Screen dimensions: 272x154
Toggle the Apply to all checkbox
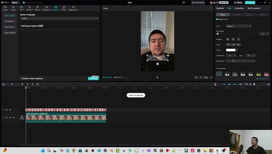(x=217, y=19)
